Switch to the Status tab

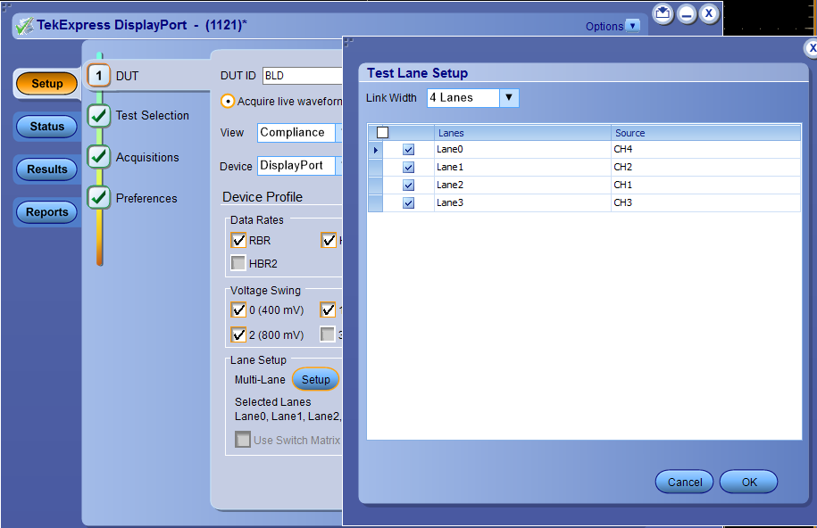click(x=47, y=127)
